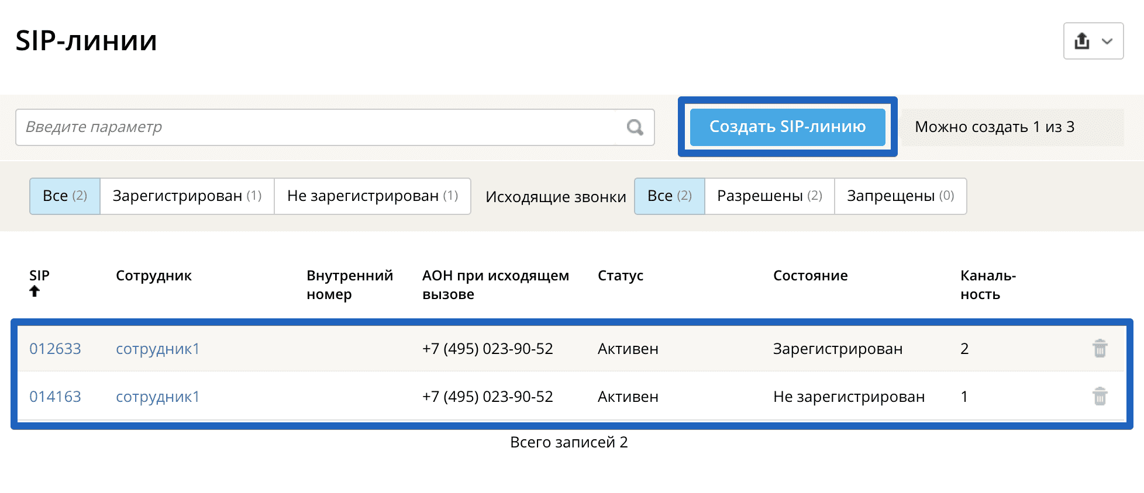Click channel count '1' in second row
This screenshot has width=1144, height=493.
coord(964,397)
